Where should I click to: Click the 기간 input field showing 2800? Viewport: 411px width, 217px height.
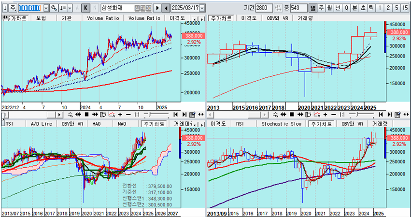pos(265,8)
